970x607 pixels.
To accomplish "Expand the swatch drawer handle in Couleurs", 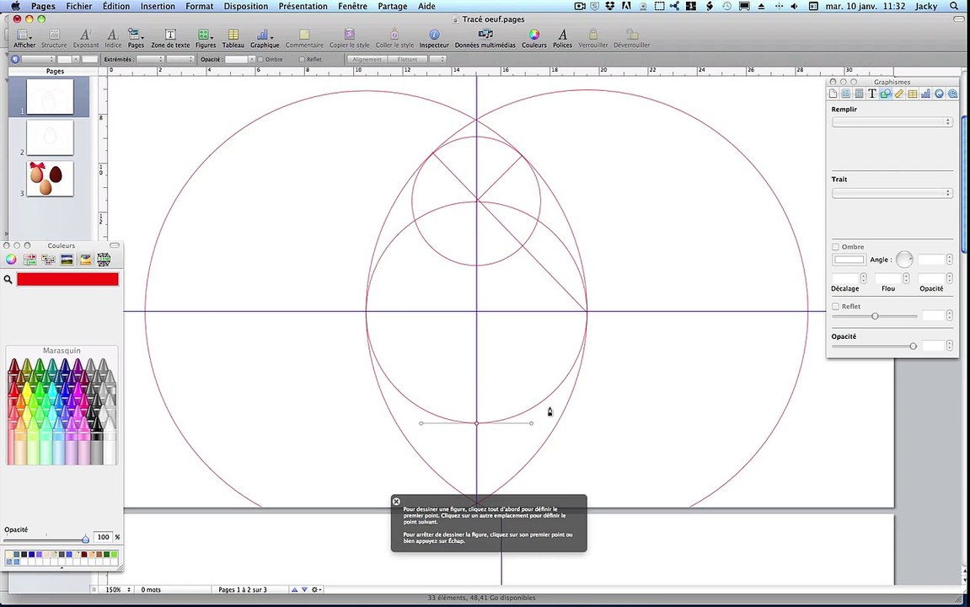I will pyautogui.click(x=62, y=567).
